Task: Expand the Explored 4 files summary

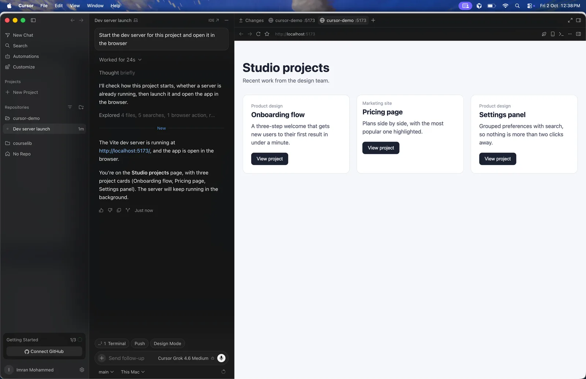Action: pyautogui.click(x=157, y=115)
